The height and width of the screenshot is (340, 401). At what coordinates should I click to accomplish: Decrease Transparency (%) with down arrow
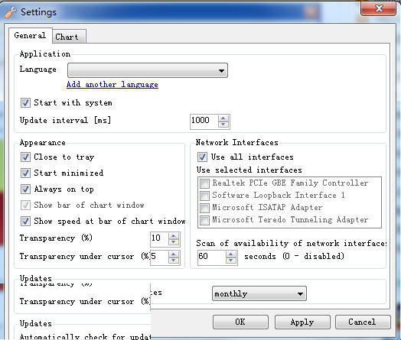click(174, 241)
